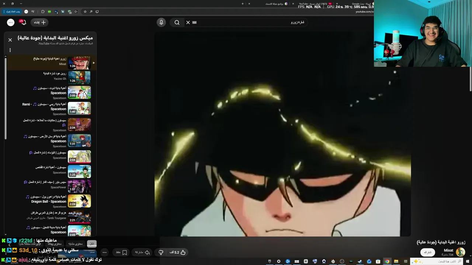The image size is (472, 265).
Task: Click the voice search microphone icon
Action: coord(161,22)
